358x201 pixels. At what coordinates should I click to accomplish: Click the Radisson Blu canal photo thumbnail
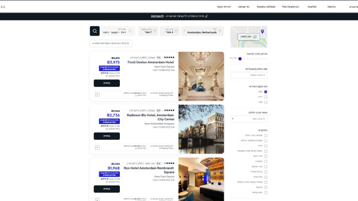coord(201,129)
